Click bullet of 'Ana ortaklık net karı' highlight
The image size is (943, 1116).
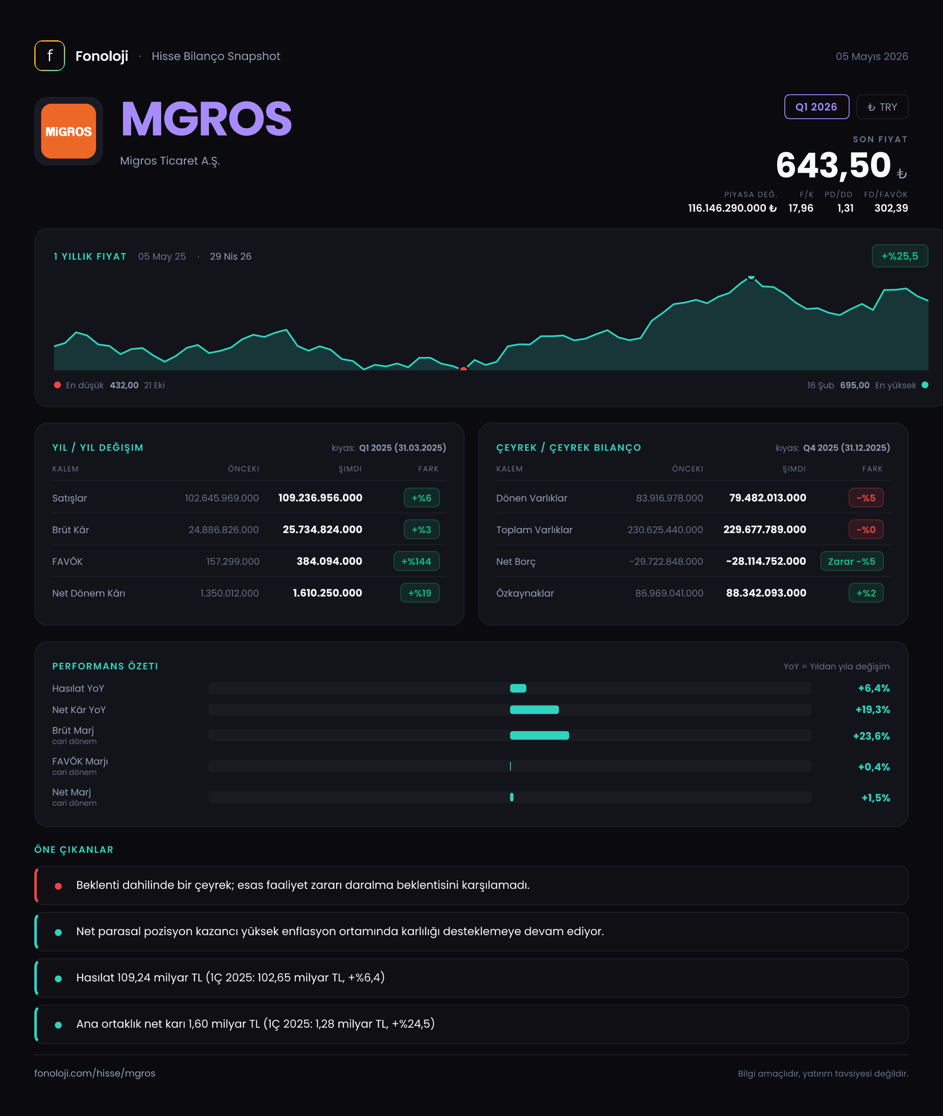58,1025
